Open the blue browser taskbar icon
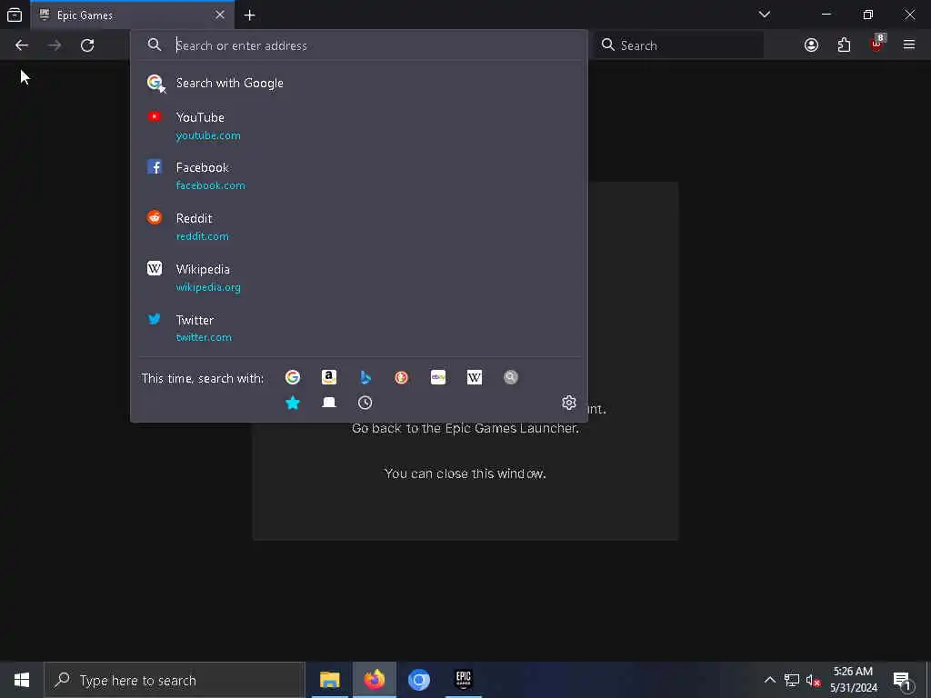Screen dimensions: 931x698 [x=418, y=680]
